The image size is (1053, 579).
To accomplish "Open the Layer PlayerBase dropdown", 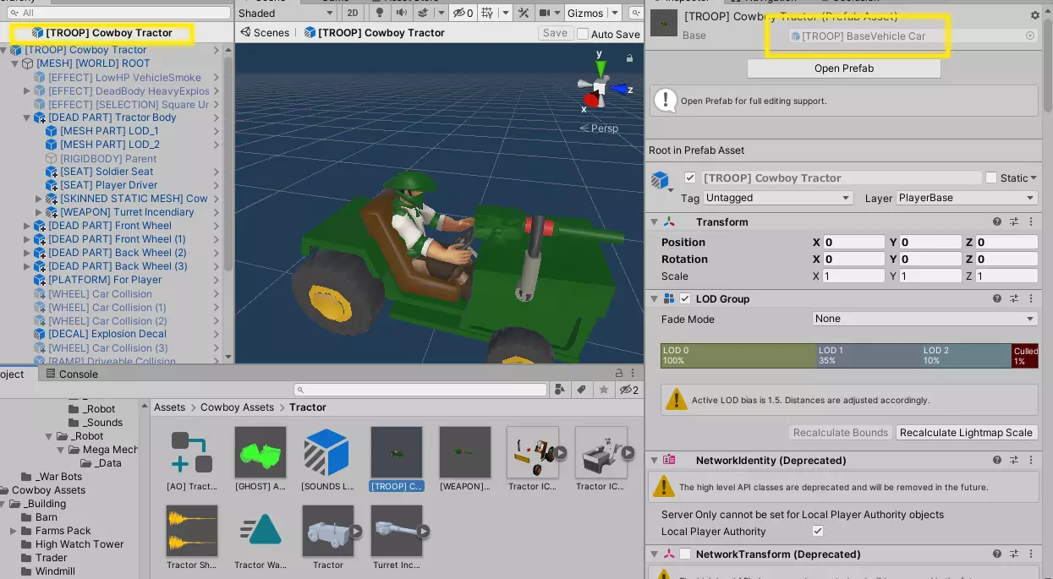I will tap(967, 198).
